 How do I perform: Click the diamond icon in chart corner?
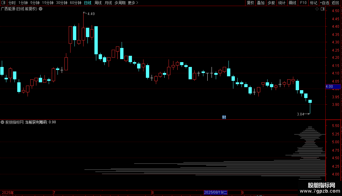point(317,9)
